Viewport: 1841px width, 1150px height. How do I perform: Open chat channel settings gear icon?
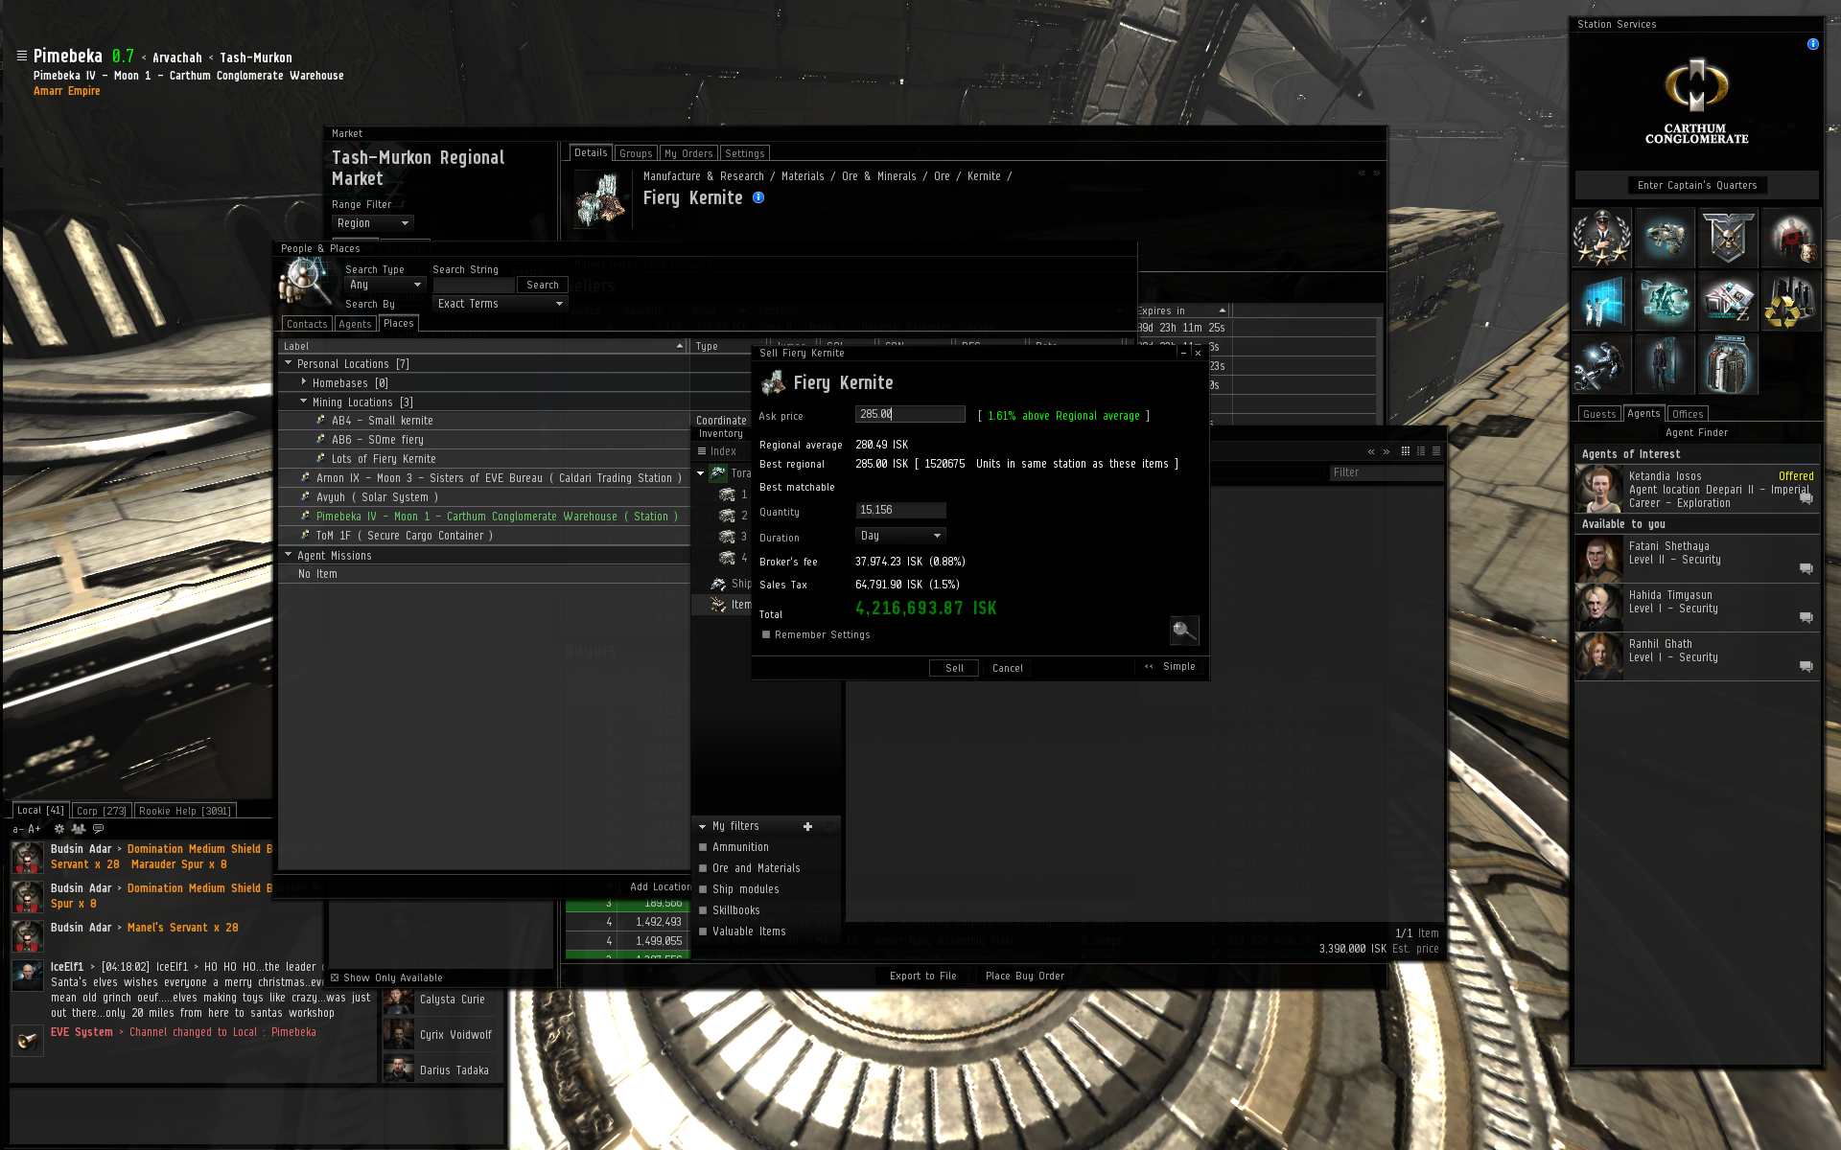click(x=59, y=829)
